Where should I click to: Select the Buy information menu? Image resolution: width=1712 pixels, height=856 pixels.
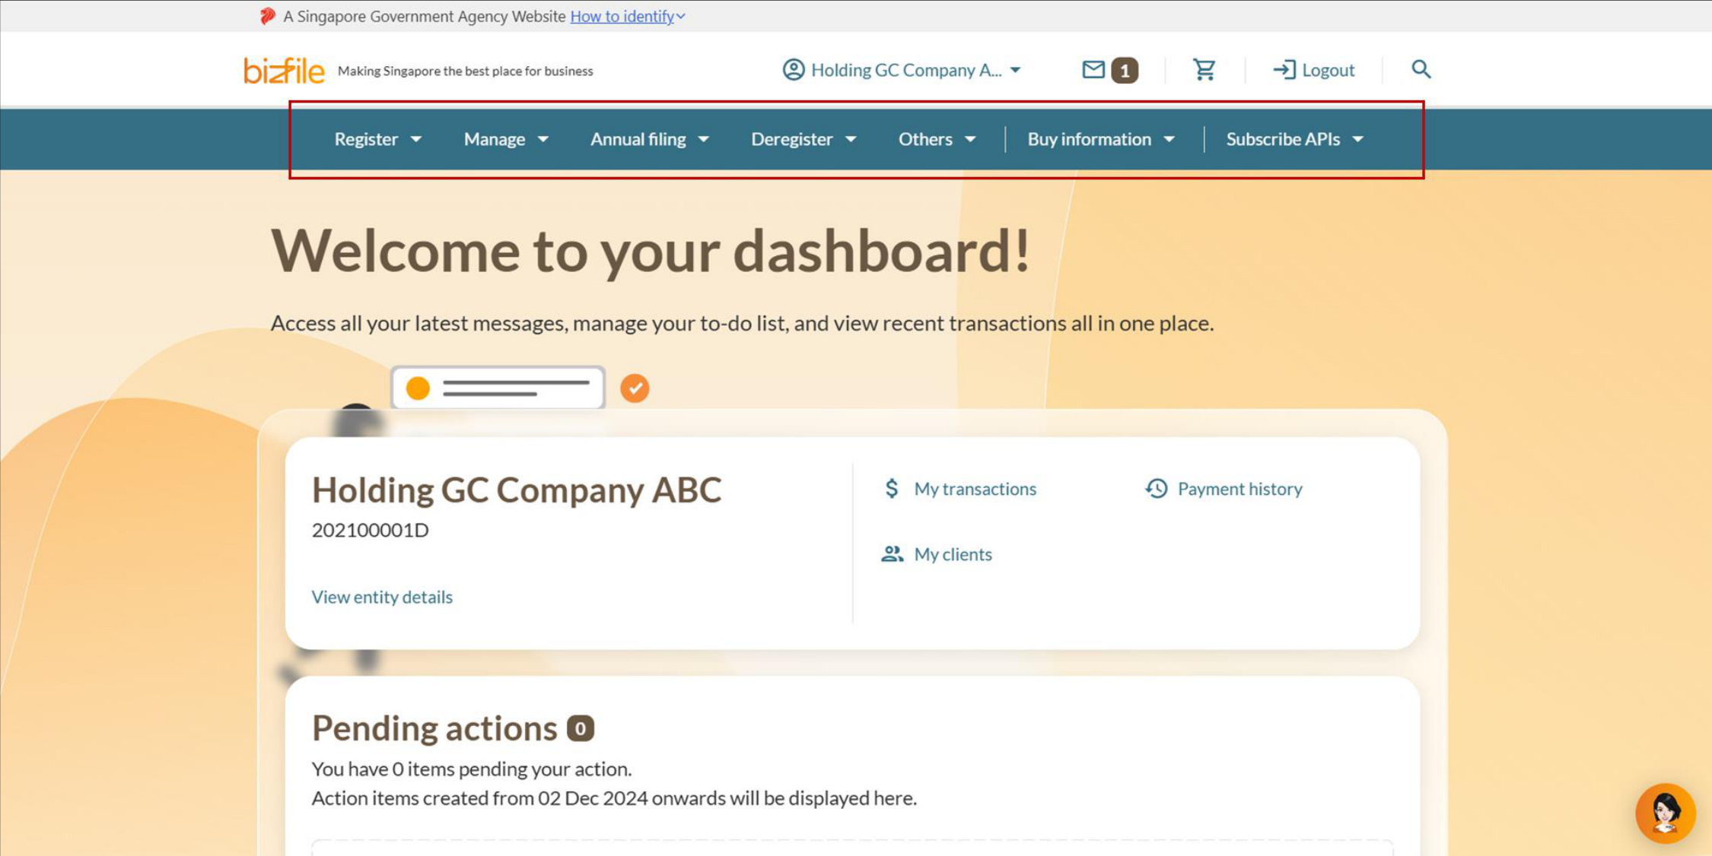(x=1089, y=139)
